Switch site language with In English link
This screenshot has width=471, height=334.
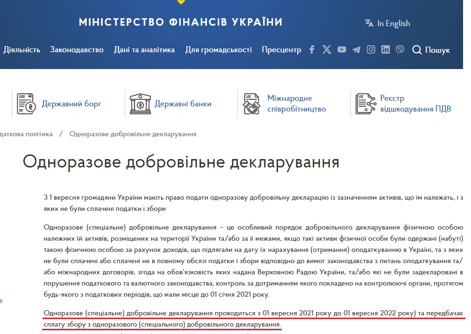[393, 22]
